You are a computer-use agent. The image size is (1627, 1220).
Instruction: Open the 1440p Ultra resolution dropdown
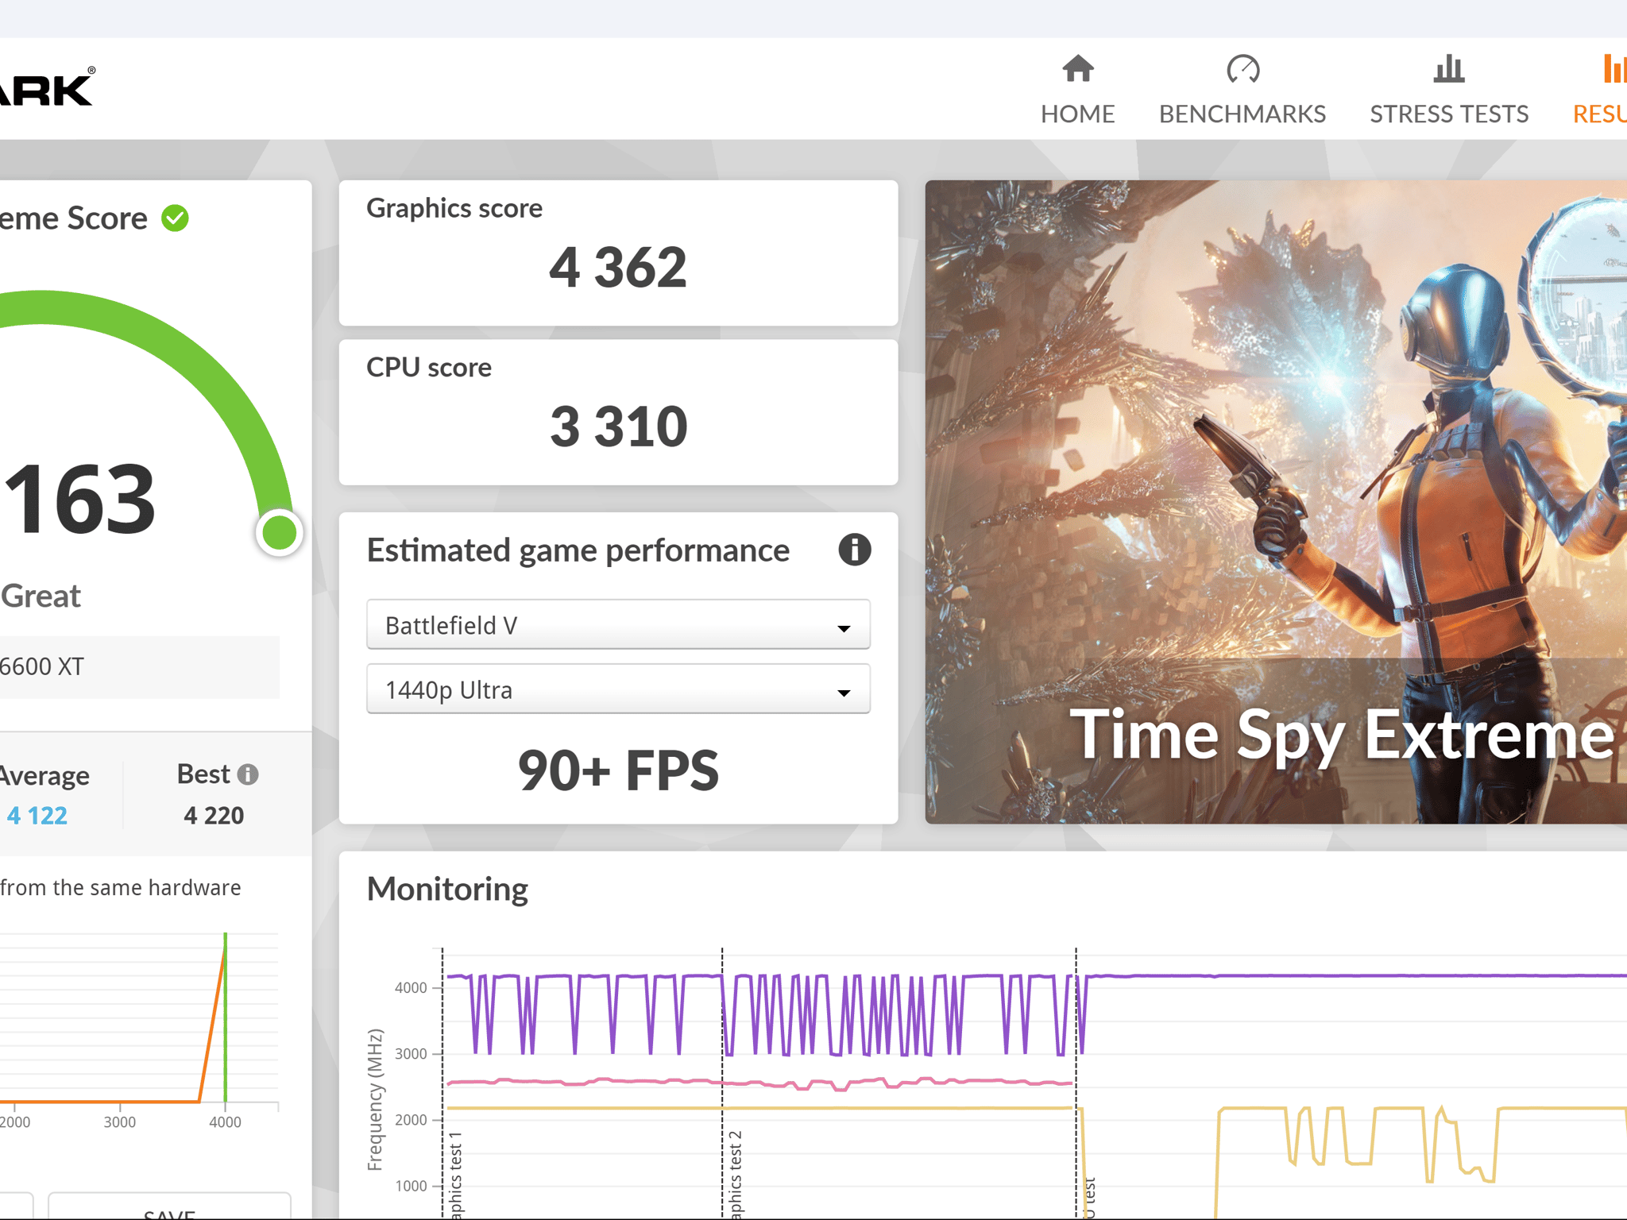618,689
